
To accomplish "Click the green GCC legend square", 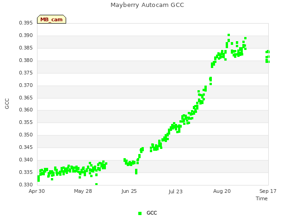I will (x=140, y=213).
